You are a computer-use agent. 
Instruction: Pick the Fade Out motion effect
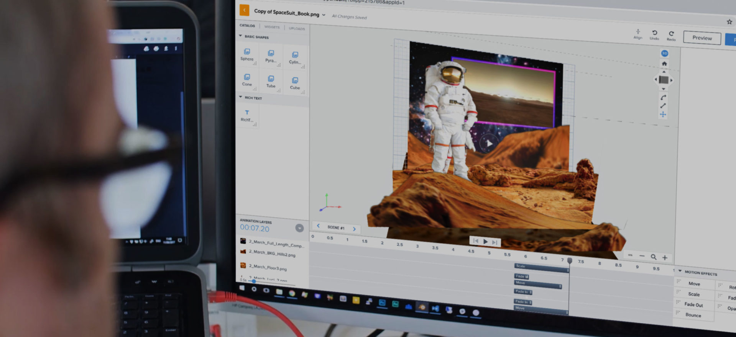[x=694, y=305]
